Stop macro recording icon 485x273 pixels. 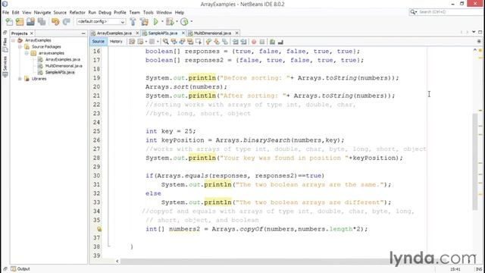click(x=262, y=42)
